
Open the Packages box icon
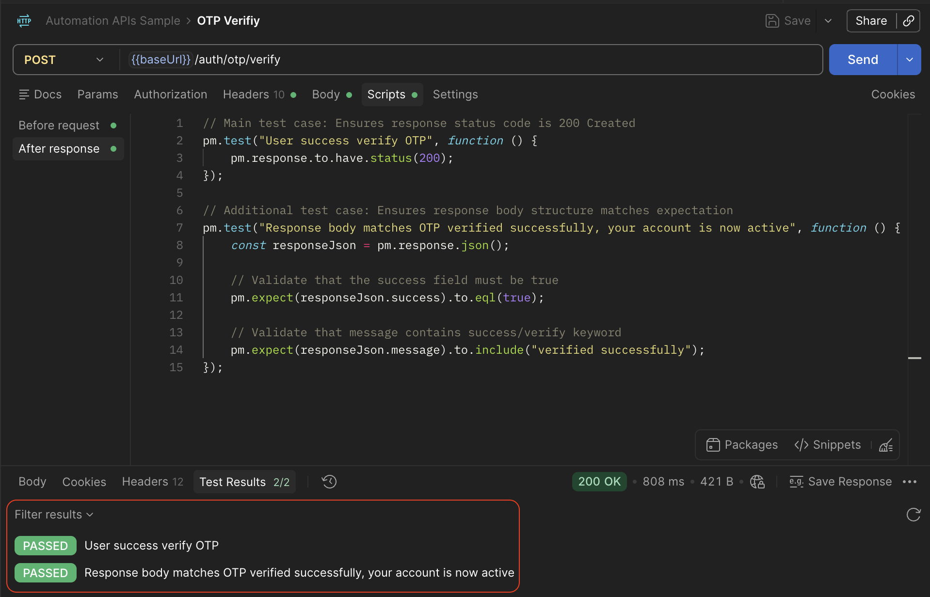(x=713, y=445)
